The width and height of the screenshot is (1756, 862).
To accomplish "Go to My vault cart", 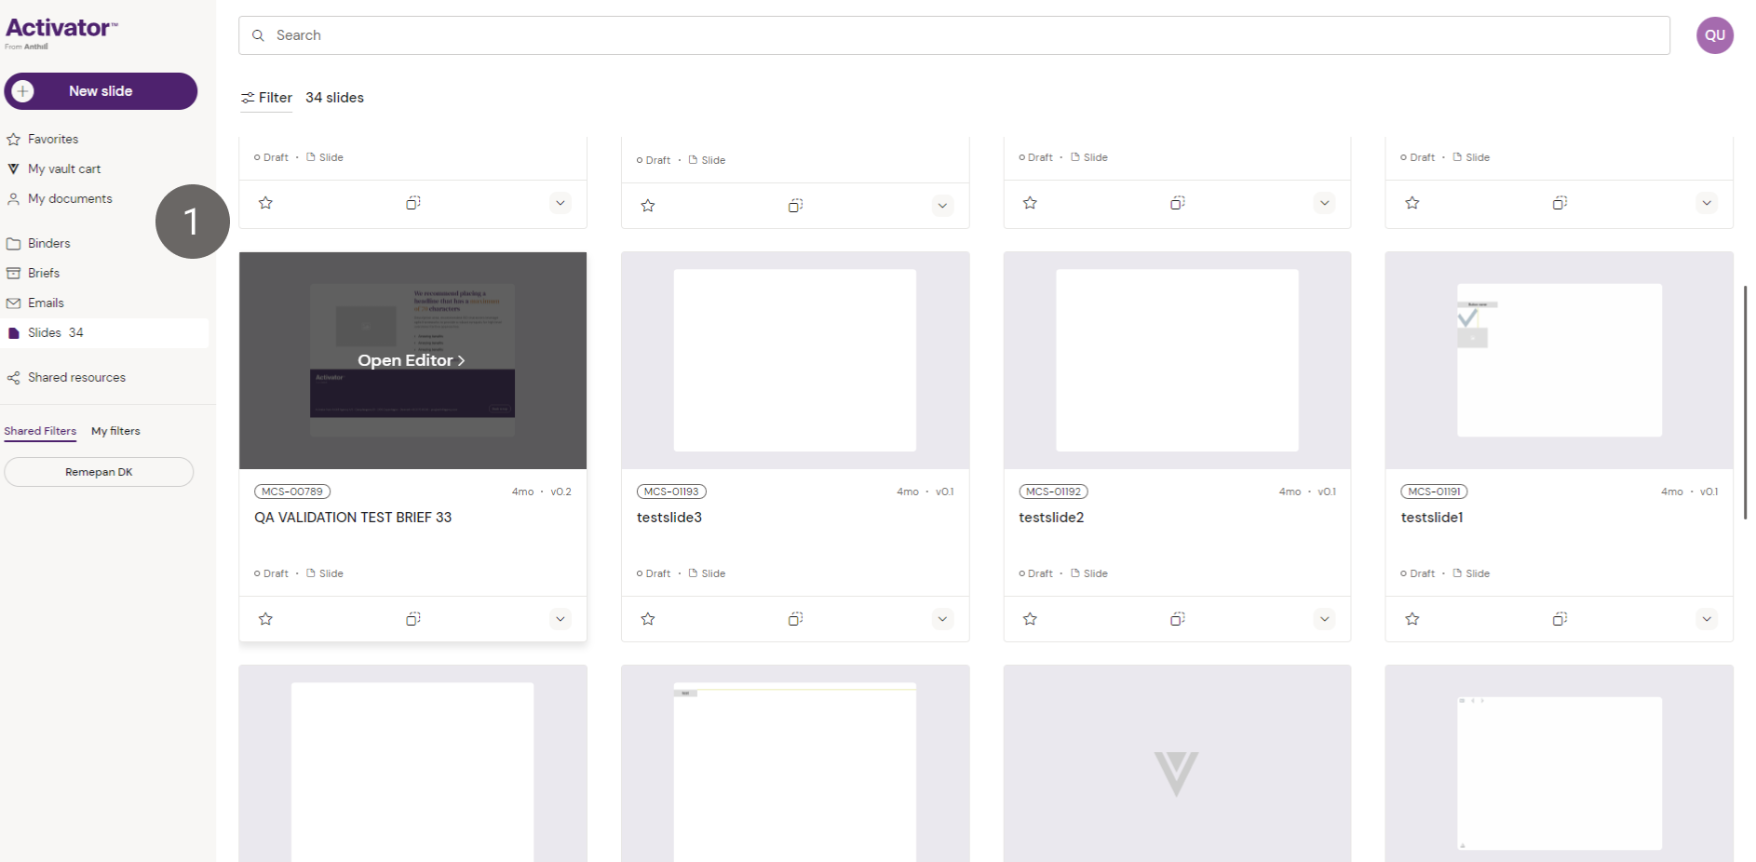I will pyautogui.click(x=63, y=168).
